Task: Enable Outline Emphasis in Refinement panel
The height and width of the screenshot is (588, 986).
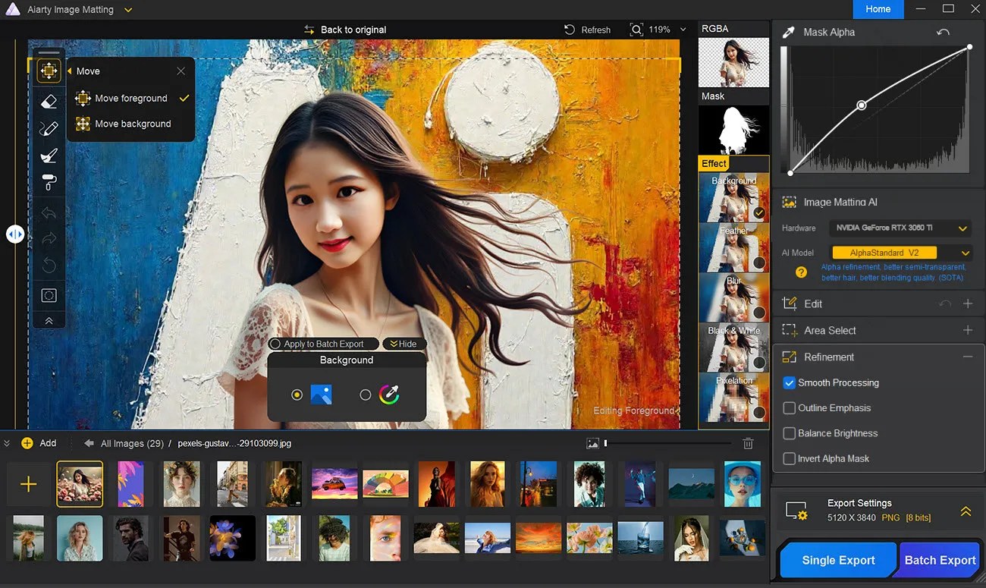Action: coord(789,407)
